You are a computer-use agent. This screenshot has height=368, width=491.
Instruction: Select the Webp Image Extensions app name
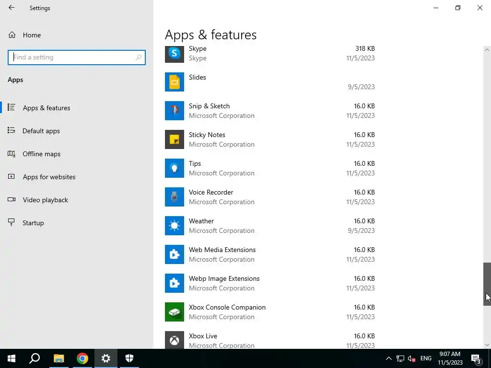(x=224, y=279)
